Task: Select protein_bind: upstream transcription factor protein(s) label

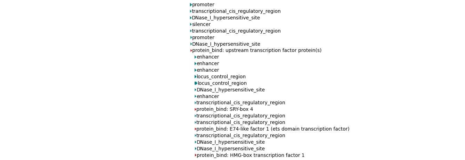Action: point(256,51)
